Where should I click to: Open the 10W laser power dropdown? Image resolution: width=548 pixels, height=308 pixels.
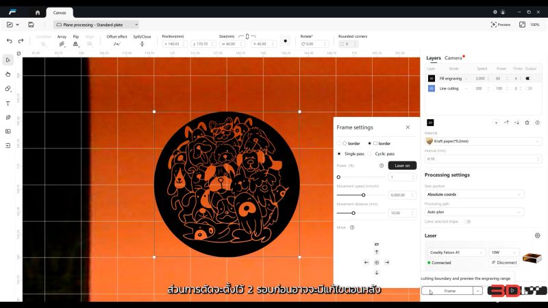[503, 252]
